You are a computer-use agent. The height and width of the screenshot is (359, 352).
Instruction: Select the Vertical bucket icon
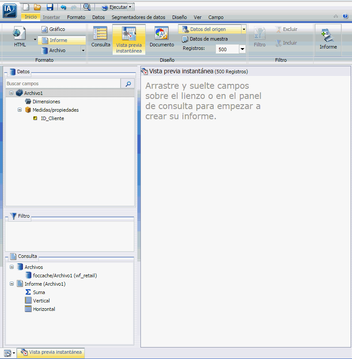(28, 300)
